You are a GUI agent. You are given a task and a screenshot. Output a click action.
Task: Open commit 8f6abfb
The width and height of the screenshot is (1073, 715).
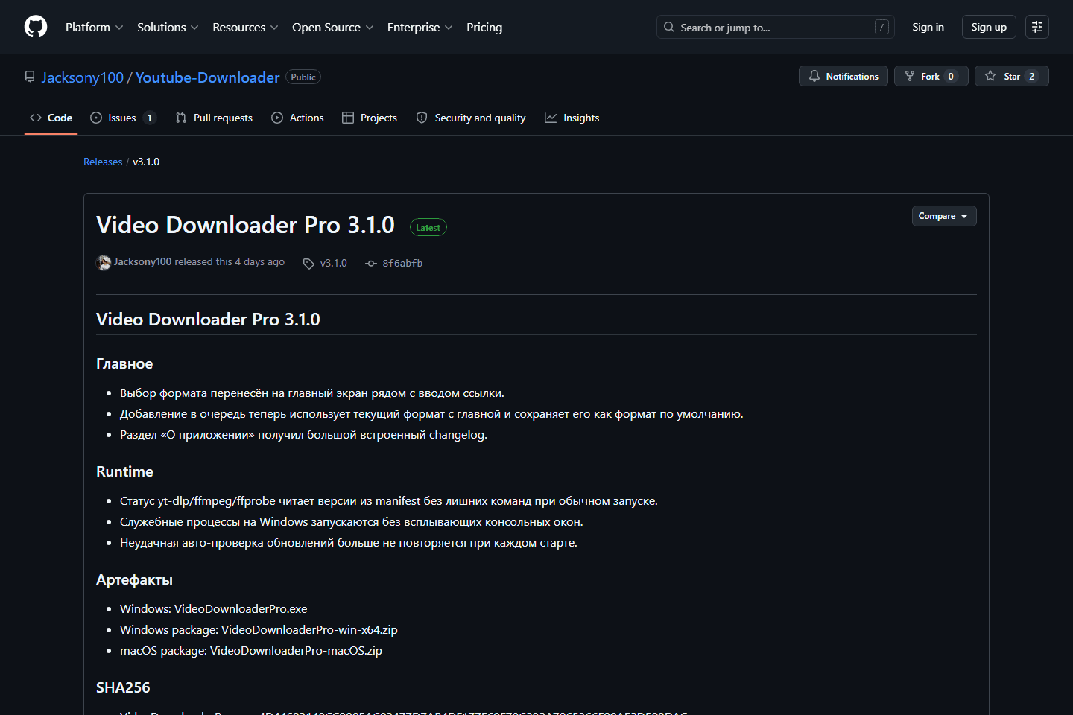(x=402, y=263)
